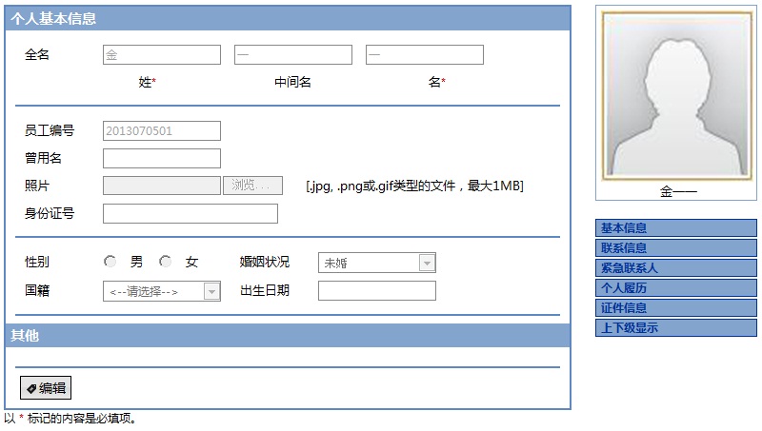Click the 出生日期 input field
This screenshot has height=431, width=762.
[377, 291]
